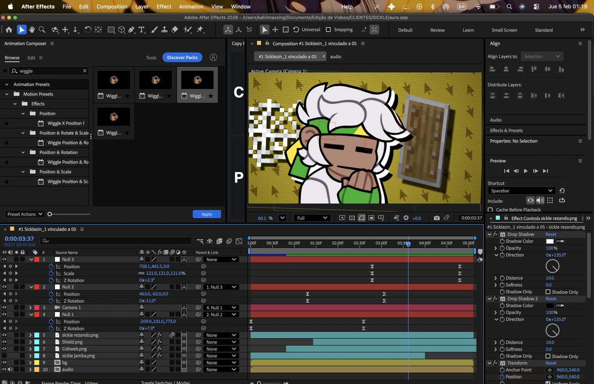
Task: Hide the sickle rezando.png layer
Action: pyautogui.click(x=4, y=335)
